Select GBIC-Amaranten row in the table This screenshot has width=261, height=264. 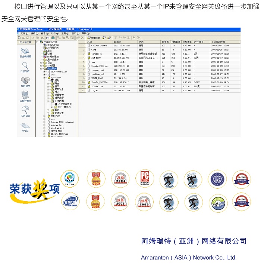click(159, 46)
